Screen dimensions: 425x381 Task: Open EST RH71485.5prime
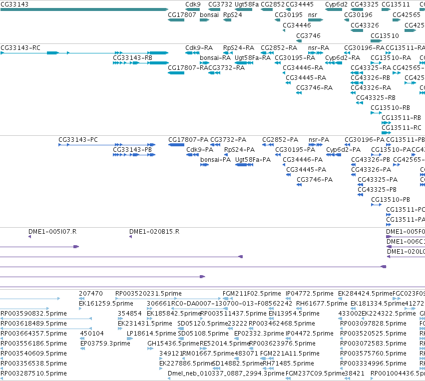click(288, 364)
